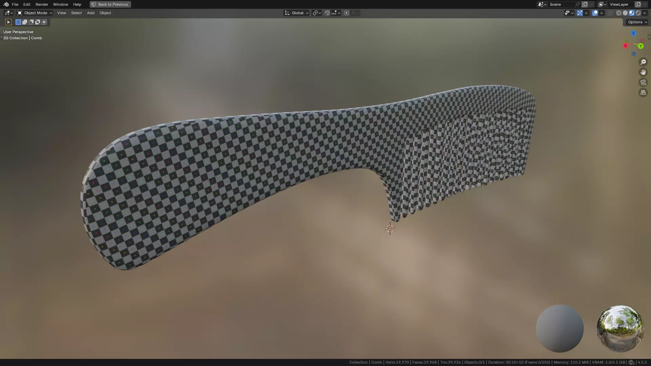Open the Global transform orientation dropdown
Image resolution: width=651 pixels, height=366 pixels.
(296, 13)
